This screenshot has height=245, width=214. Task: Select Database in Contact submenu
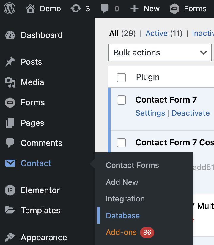coord(123,216)
